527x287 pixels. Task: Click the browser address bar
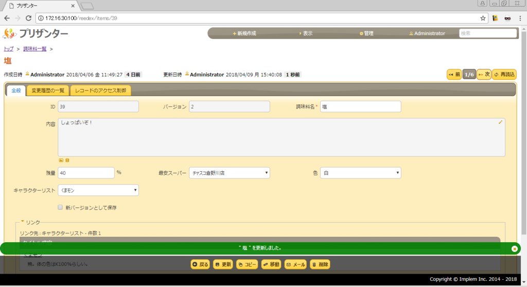point(262,18)
